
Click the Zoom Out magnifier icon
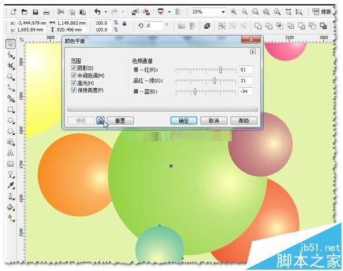245,12
